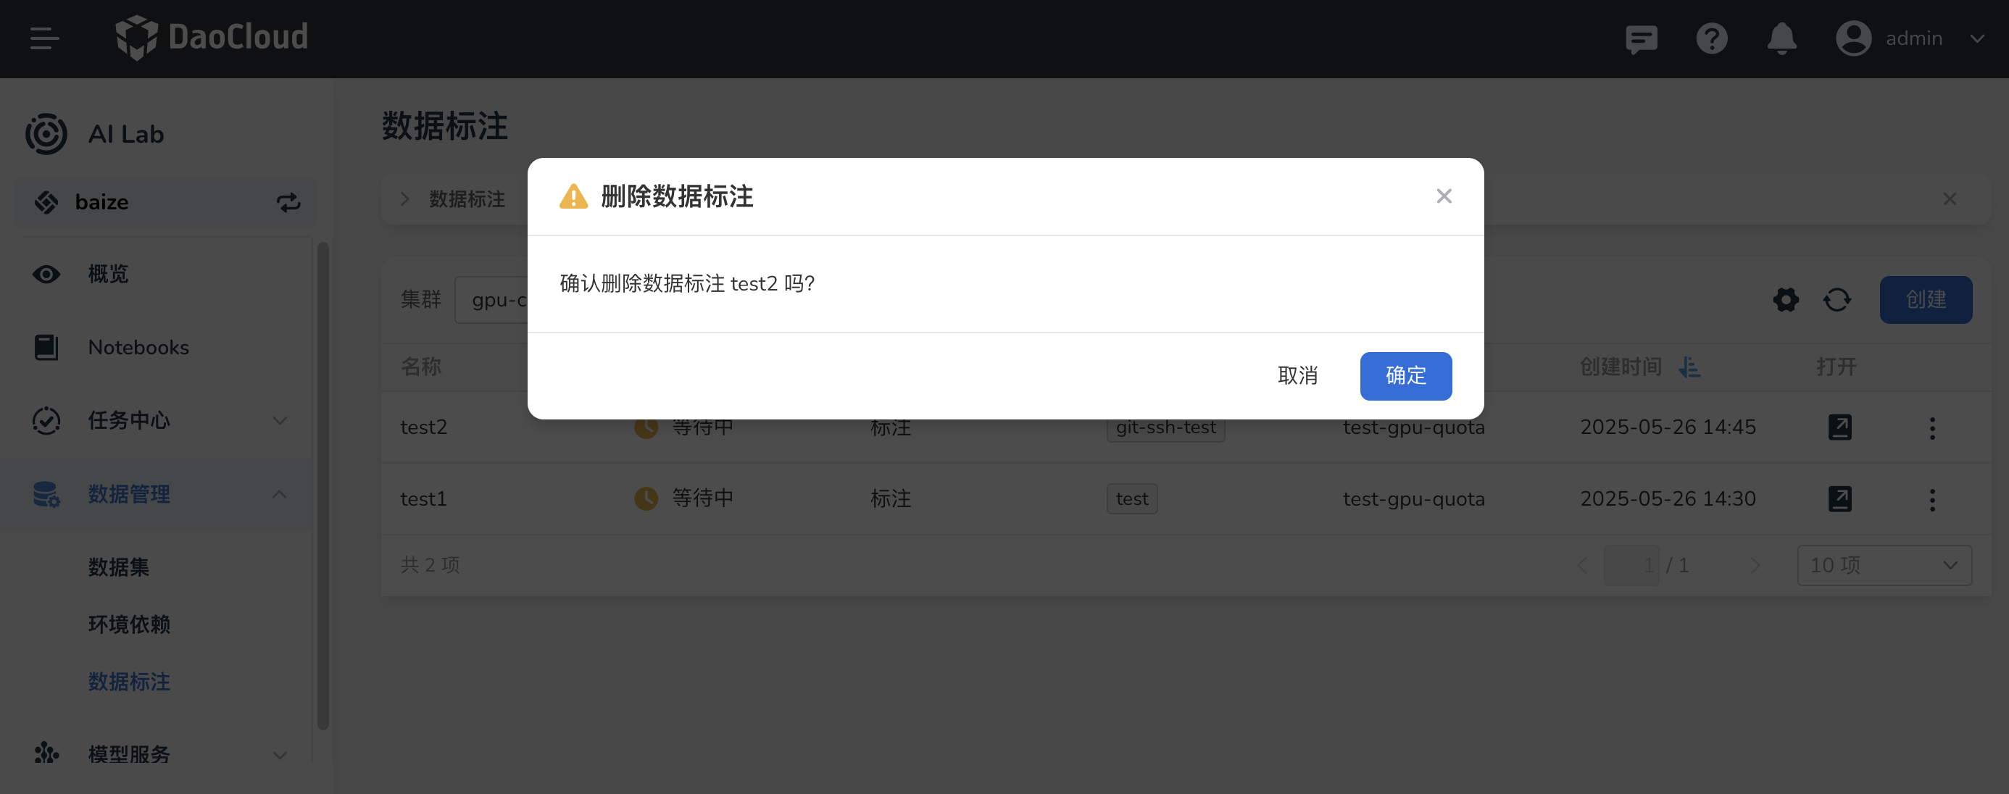Viewport: 2009px width, 794px height.
Task: Open the 10 项 page size dropdown
Action: (x=1884, y=565)
